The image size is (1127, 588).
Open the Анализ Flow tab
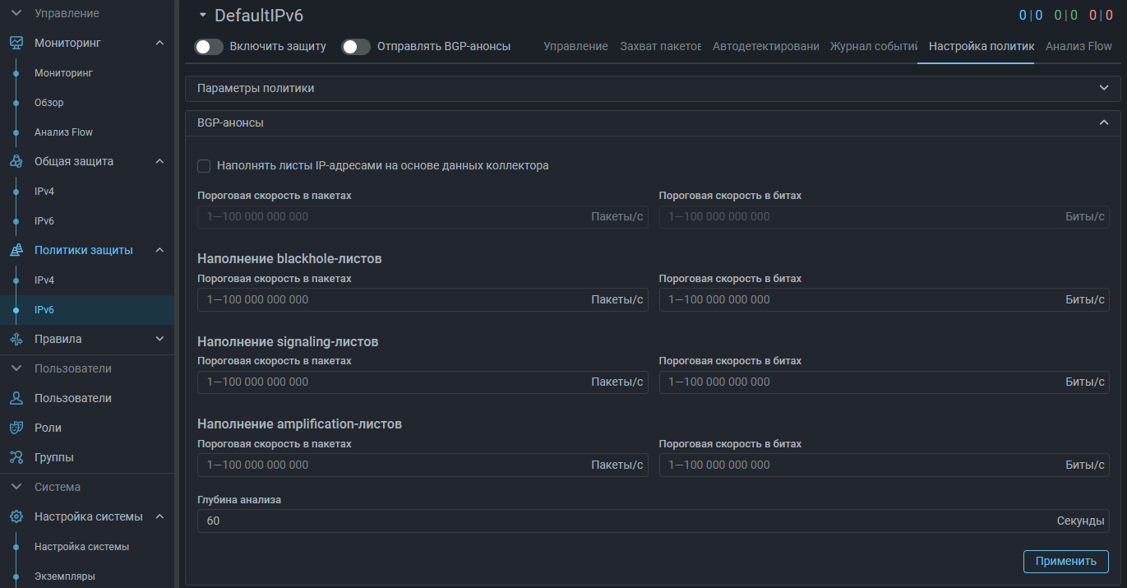(x=1079, y=47)
